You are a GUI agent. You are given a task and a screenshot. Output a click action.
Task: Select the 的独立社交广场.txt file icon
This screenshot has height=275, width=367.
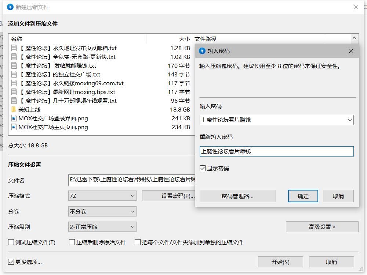(x=14, y=74)
